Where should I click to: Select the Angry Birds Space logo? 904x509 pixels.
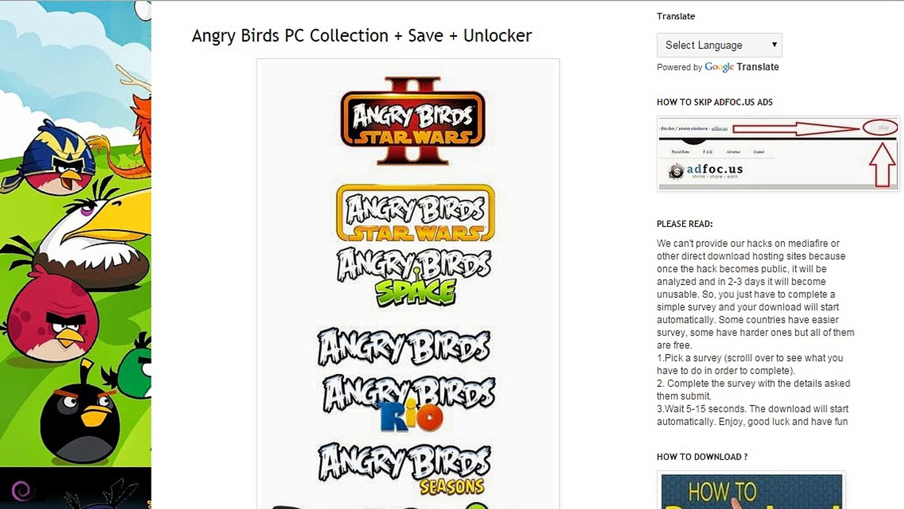coord(414,277)
